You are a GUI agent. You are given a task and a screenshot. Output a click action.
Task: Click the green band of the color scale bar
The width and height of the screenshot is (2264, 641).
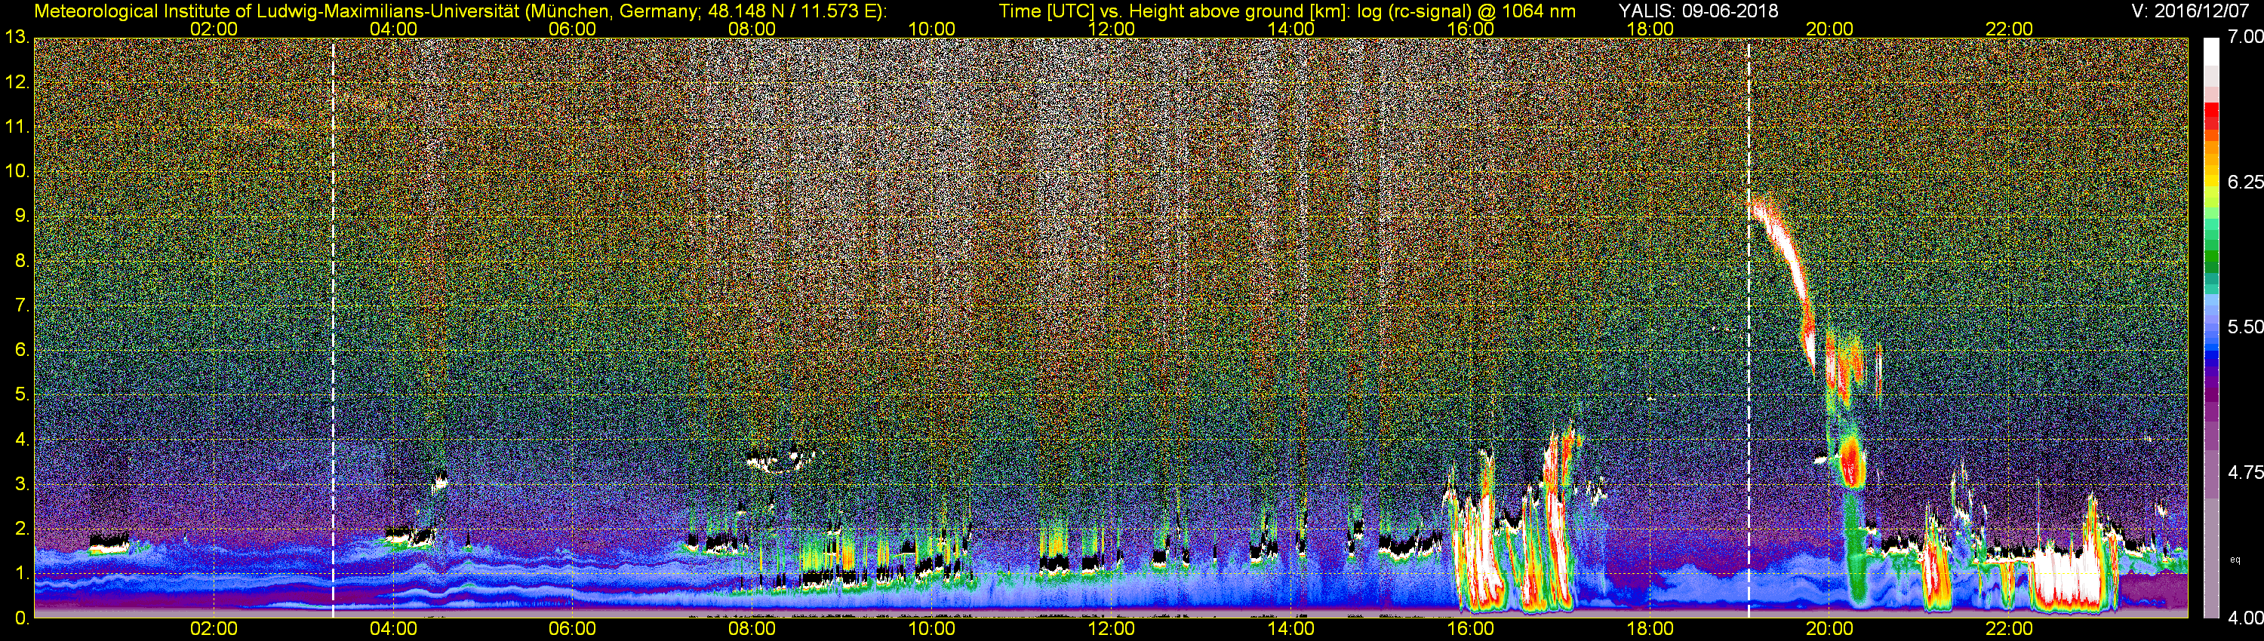point(2210,255)
